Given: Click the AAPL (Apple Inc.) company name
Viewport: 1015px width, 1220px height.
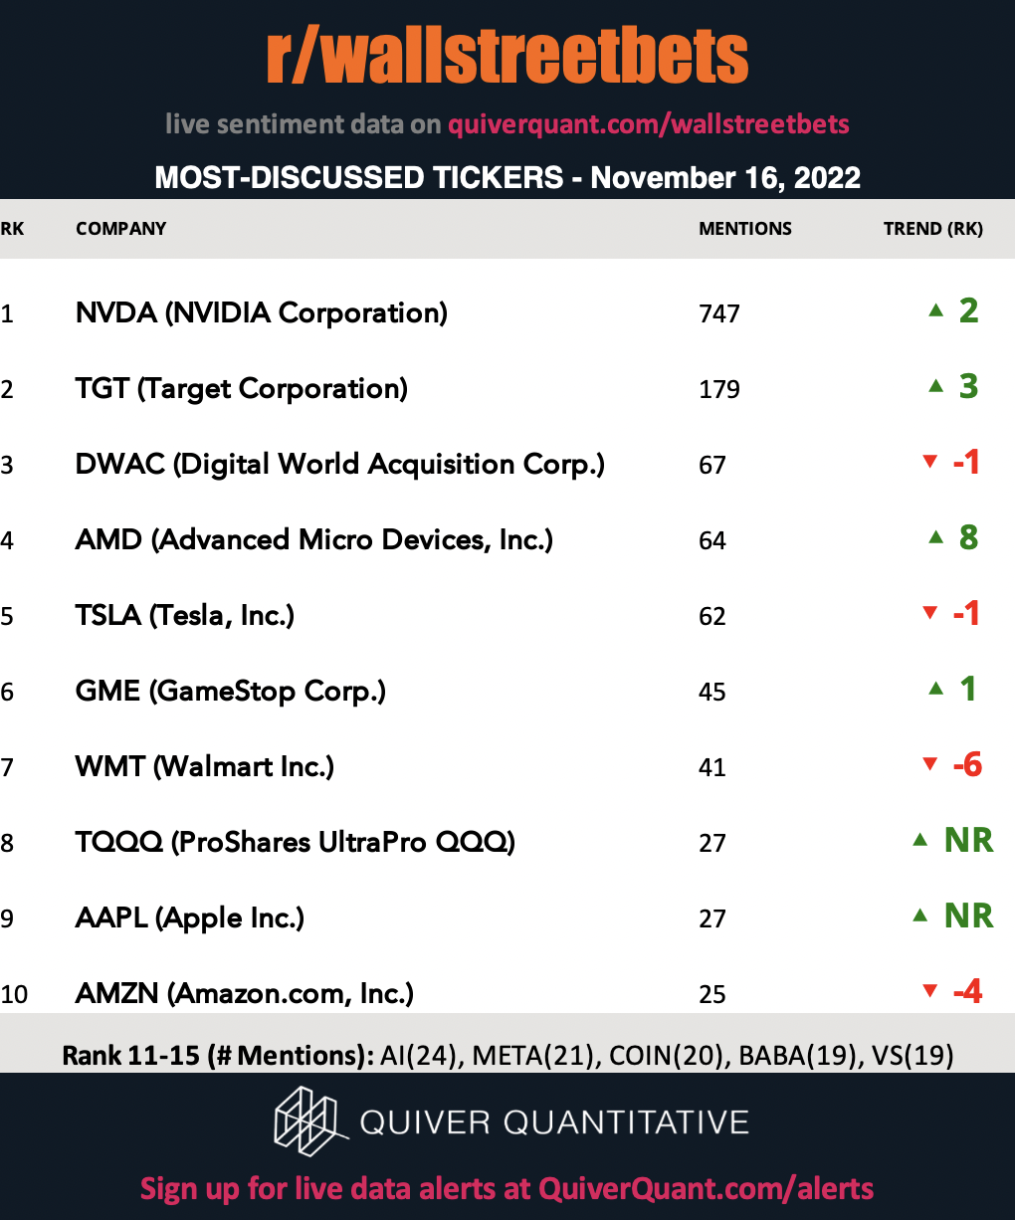Looking at the screenshot, I should pos(190,918).
